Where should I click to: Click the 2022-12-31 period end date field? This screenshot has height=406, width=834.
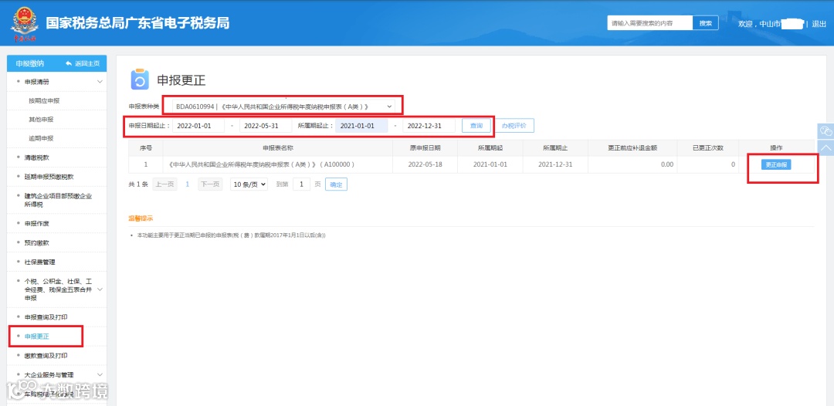click(429, 125)
